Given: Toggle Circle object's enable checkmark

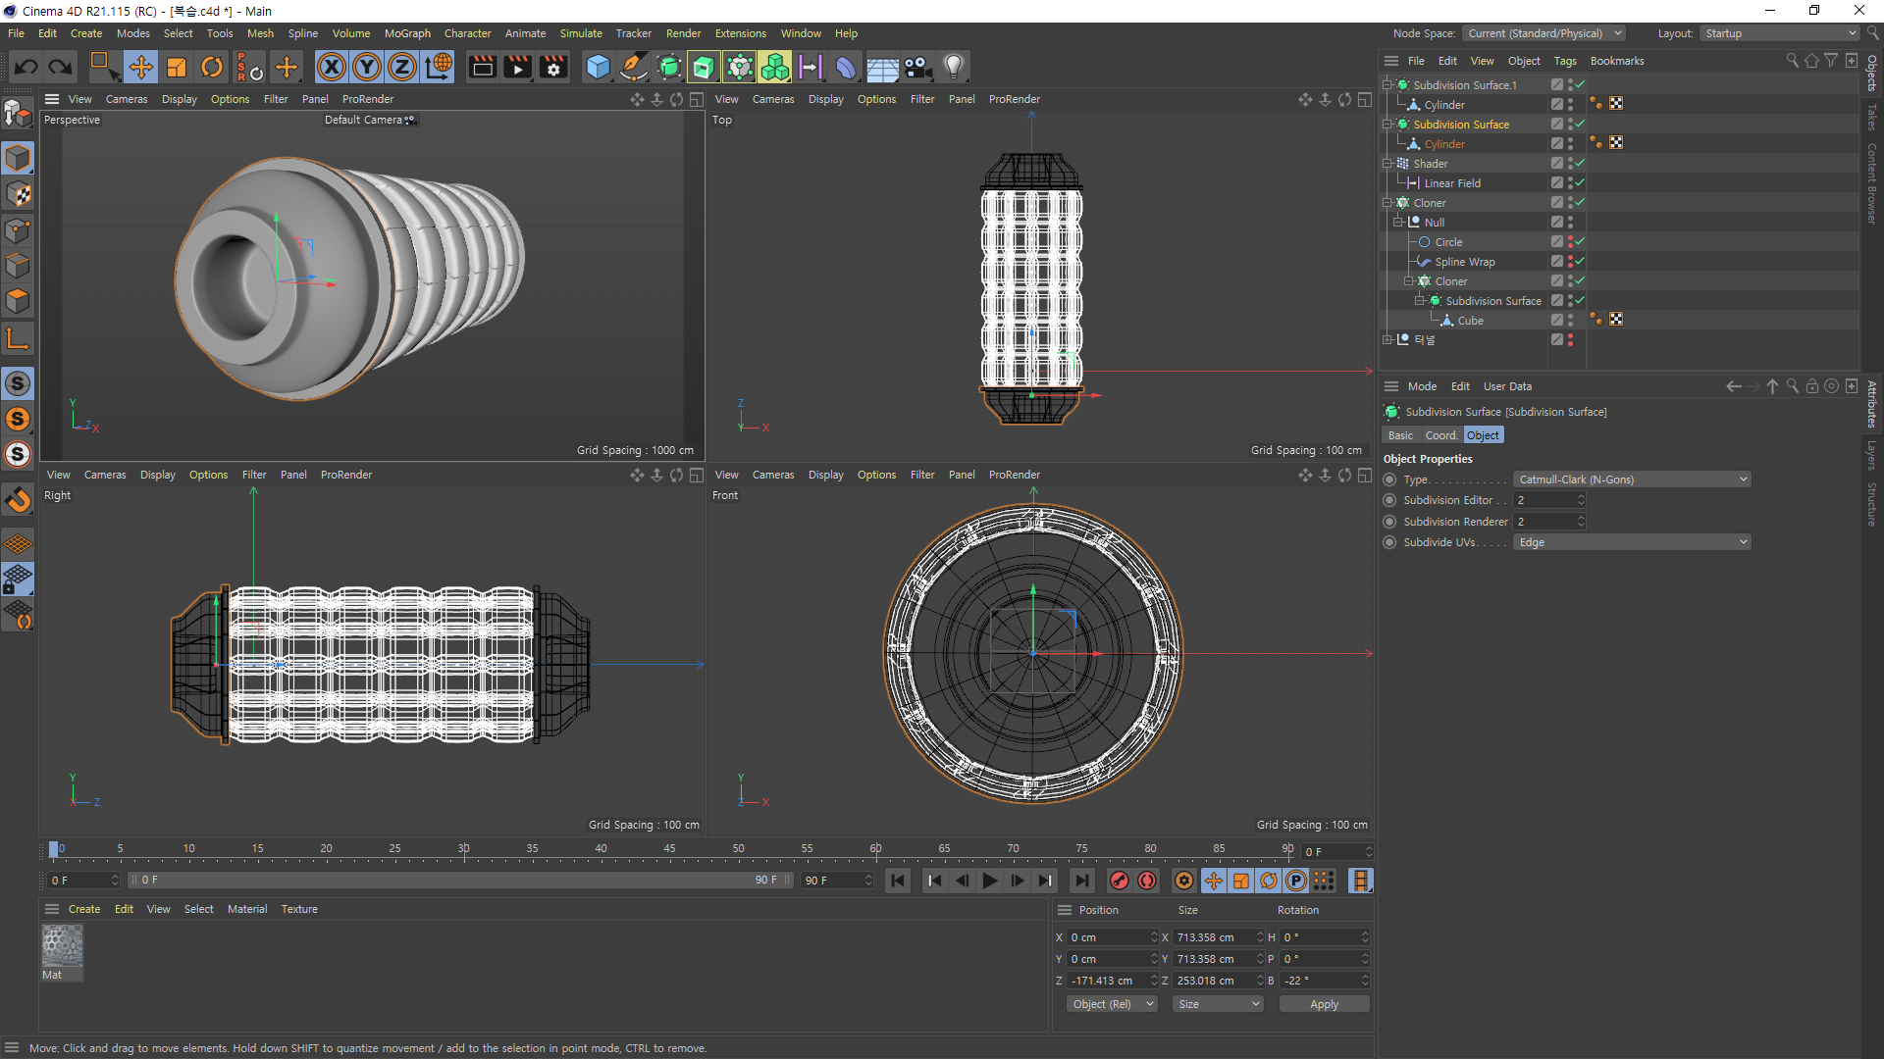Looking at the screenshot, I should (x=1581, y=241).
